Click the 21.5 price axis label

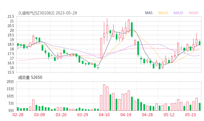tap(11, 16)
